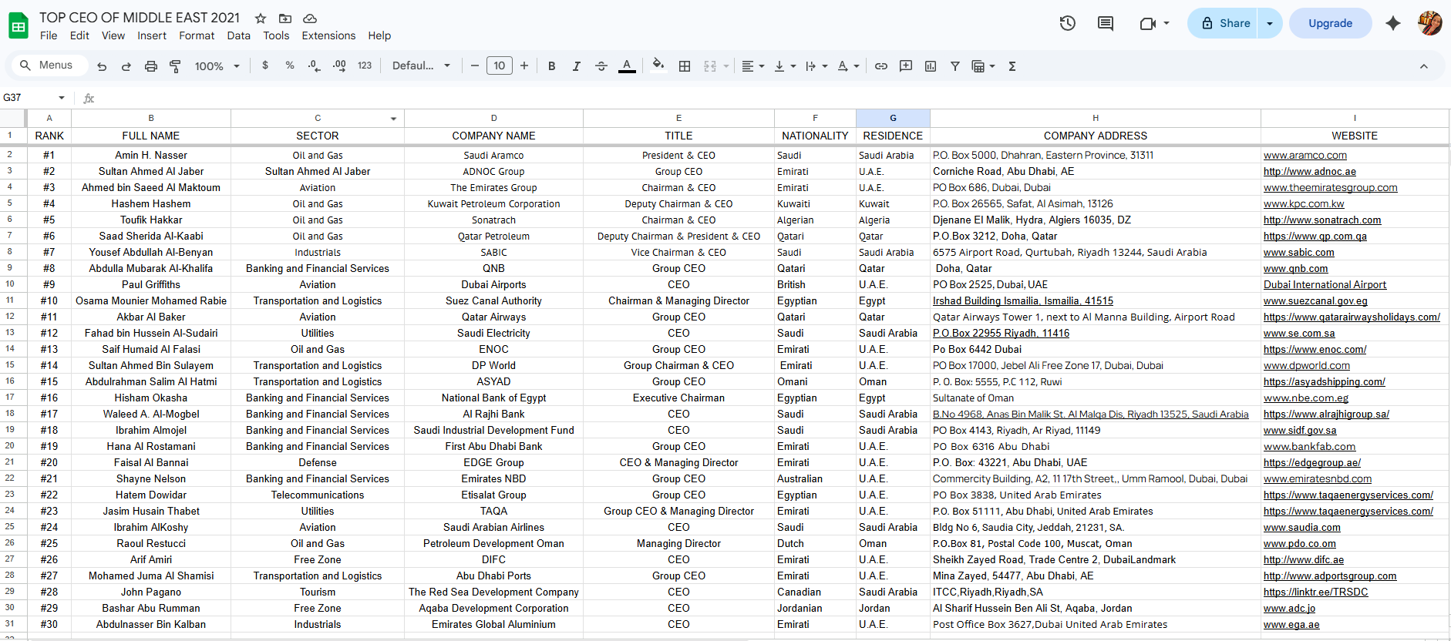
Task: Click the merge cells icon
Action: (710, 66)
